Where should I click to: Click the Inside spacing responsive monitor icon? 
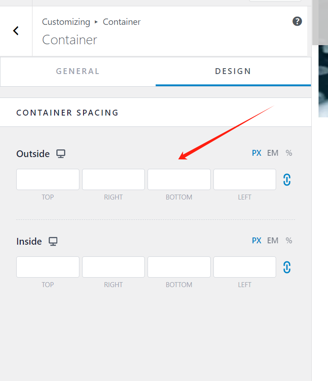pos(53,241)
